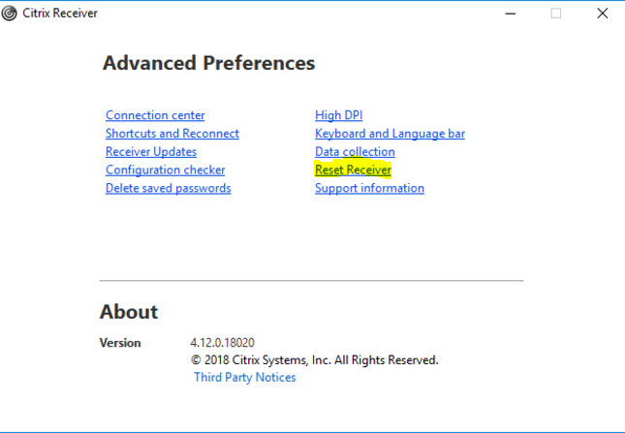Click the Citrix Systems copyright text
This screenshot has height=433, width=625.
[x=315, y=360]
